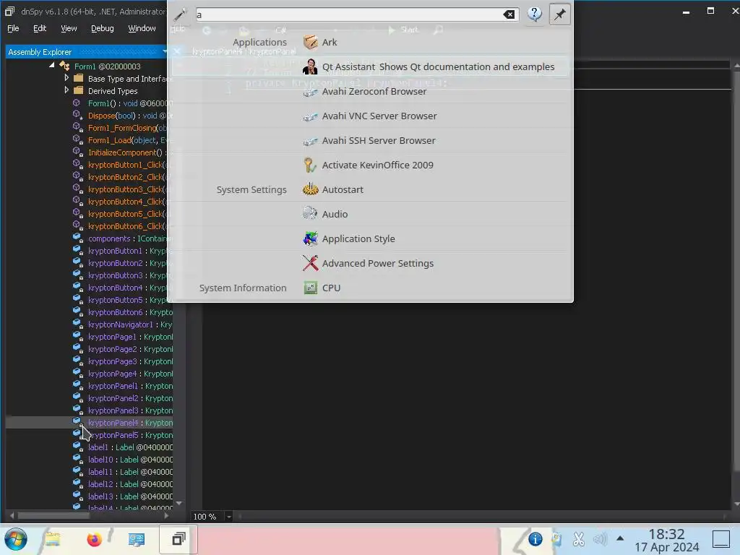
Task: Open CPU system information
Action: click(x=322, y=288)
